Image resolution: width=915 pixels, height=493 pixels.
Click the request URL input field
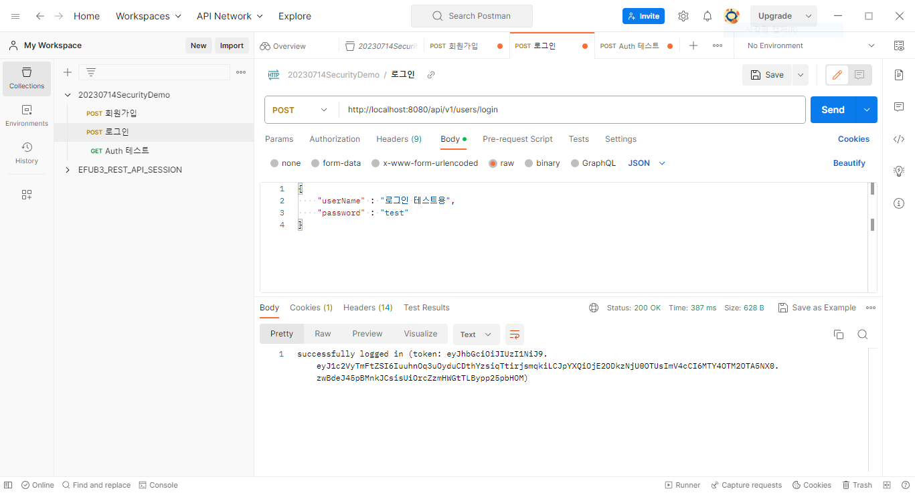coord(573,110)
